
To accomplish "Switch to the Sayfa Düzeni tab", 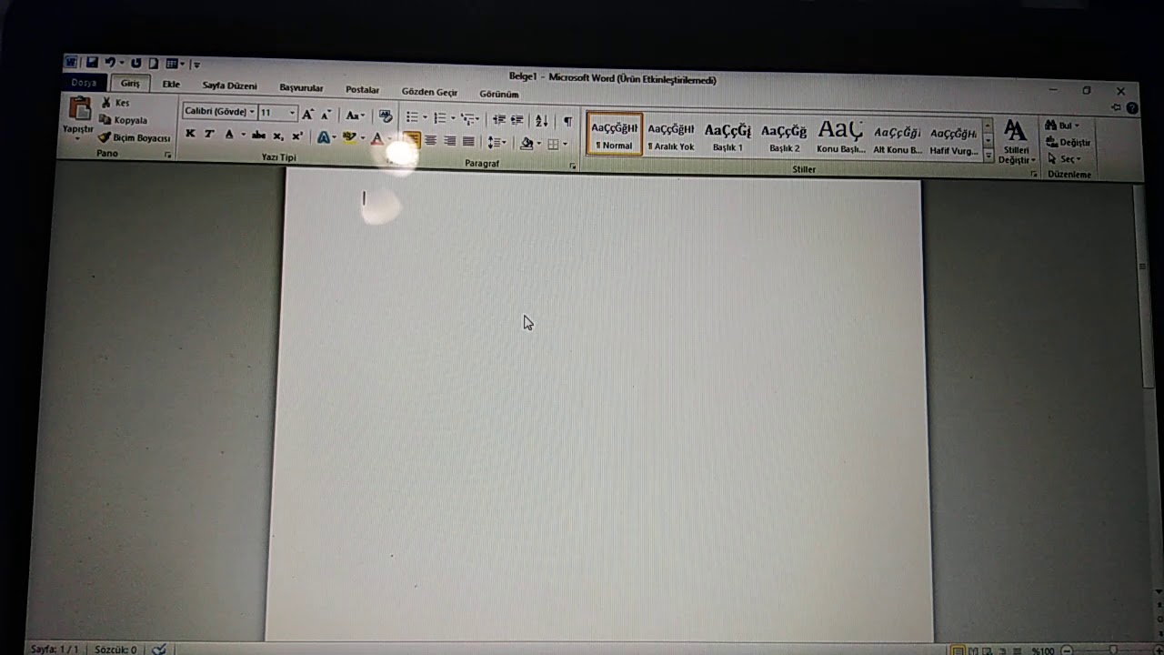I will (229, 86).
